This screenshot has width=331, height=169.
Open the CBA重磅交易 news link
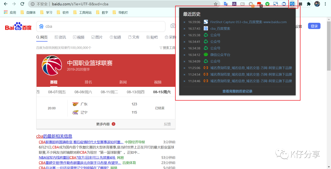tap(80, 163)
